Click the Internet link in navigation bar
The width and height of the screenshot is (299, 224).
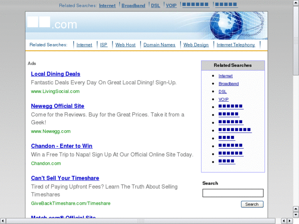84,45
